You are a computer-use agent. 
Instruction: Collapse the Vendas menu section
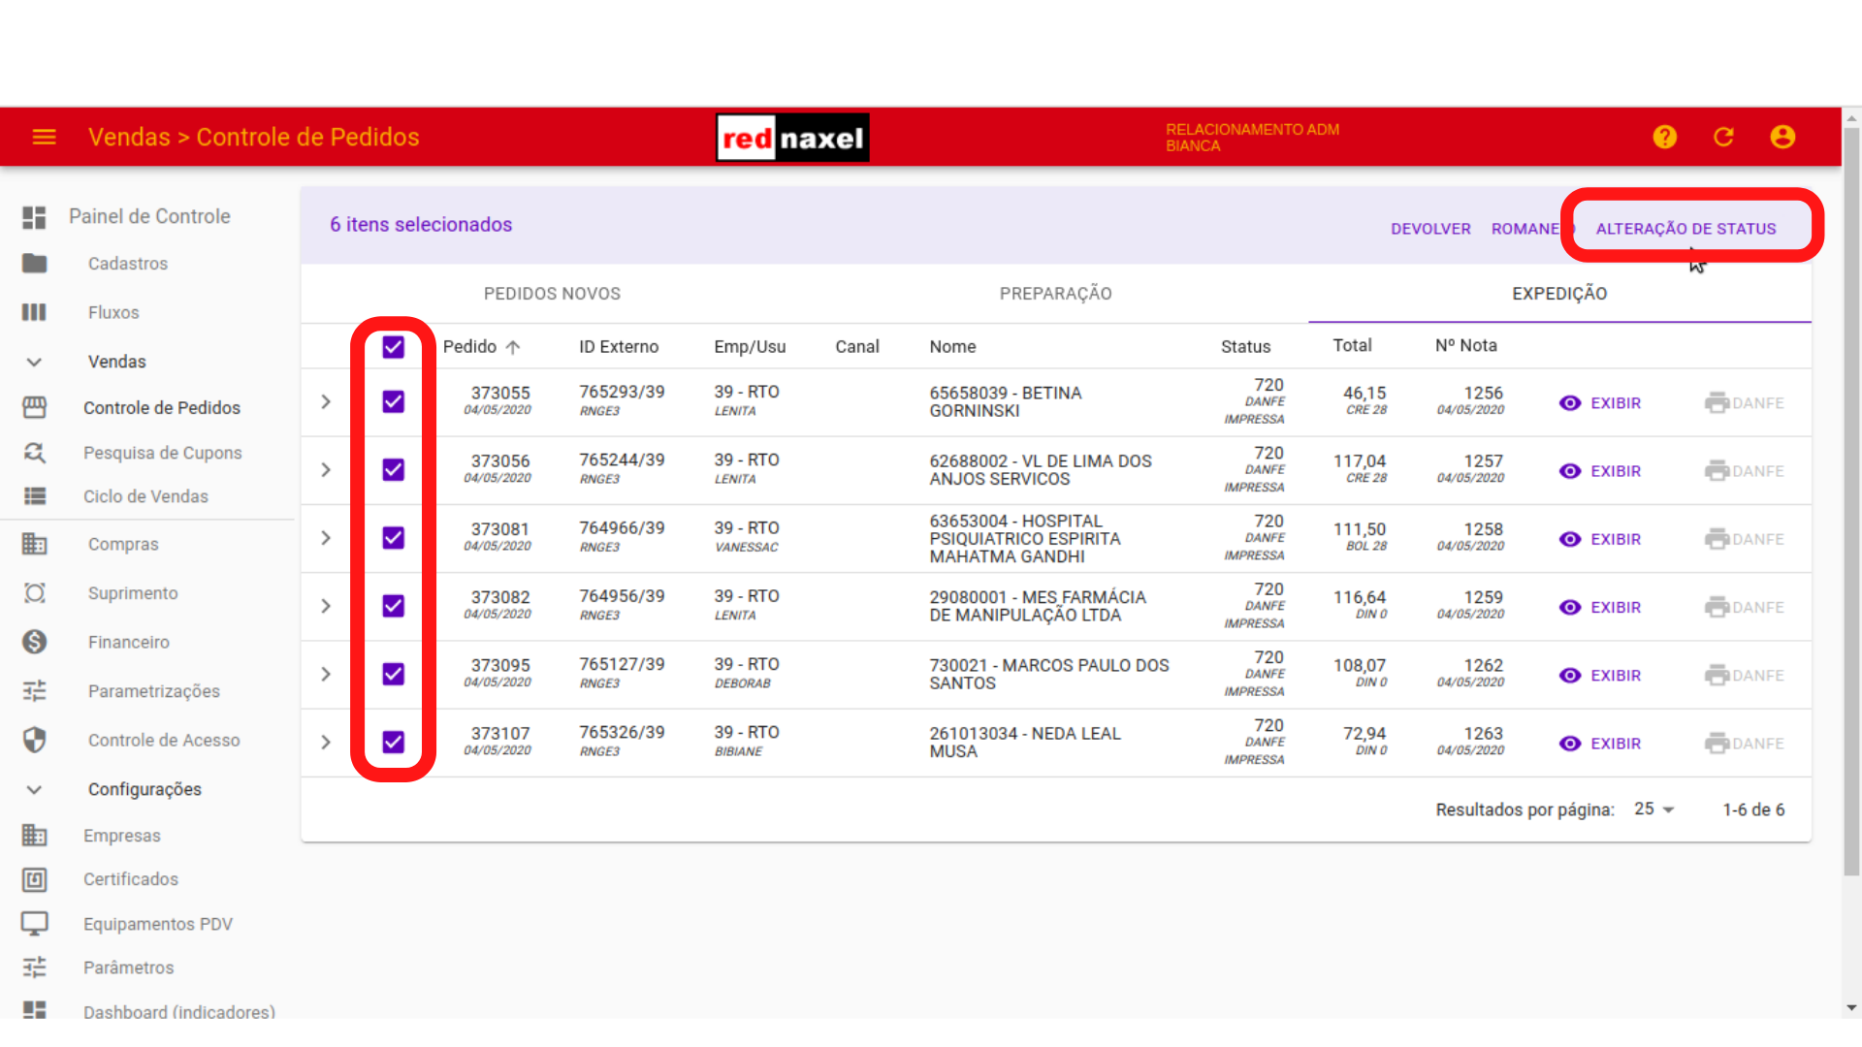[x=35, y=362]
